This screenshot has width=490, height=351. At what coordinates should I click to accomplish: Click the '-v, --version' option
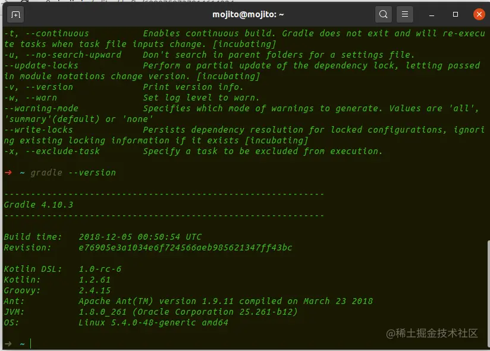coord(39,87)
